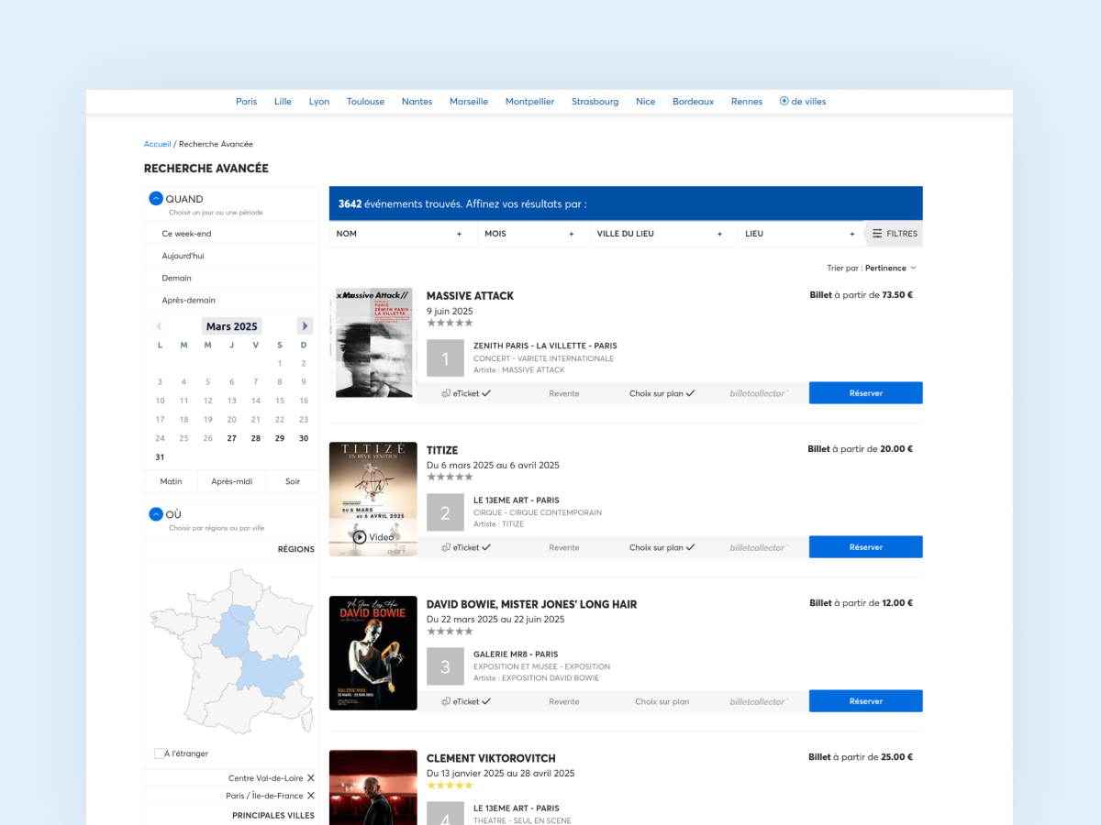Screen dimensions: 1101x825
Task: Open the MASSIVE ATTACK event title
Action: tap(471, 296)
